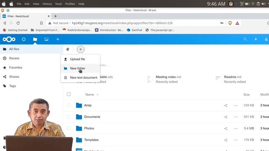
Task: Open Brave Rewards triangle icon
Action: point(237,23)
